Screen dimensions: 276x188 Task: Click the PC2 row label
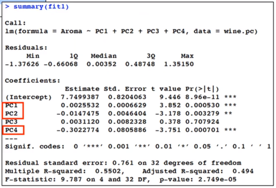[x=12, y=114]
